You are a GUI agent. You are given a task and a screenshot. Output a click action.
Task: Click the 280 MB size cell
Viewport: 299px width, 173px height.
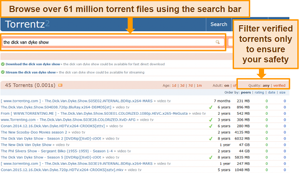click(x=243, y=126)
